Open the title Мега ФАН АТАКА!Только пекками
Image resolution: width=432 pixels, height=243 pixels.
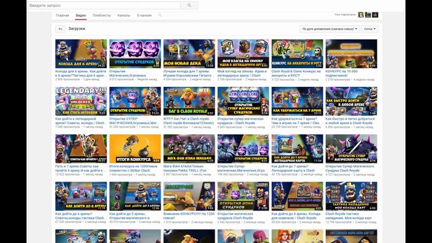185,168
